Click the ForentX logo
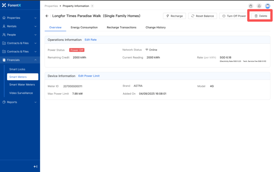 (x=12, y=5)
